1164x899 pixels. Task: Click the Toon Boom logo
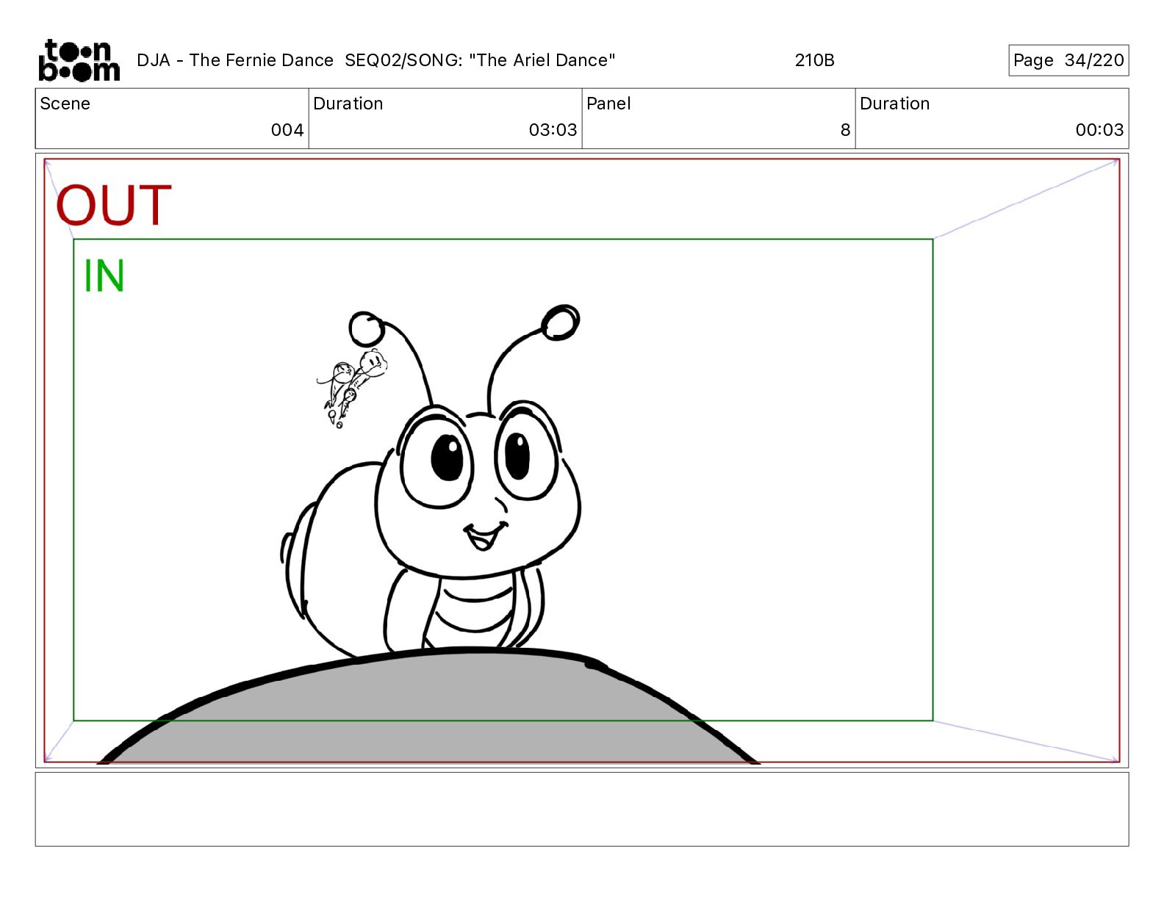[79, 60]
